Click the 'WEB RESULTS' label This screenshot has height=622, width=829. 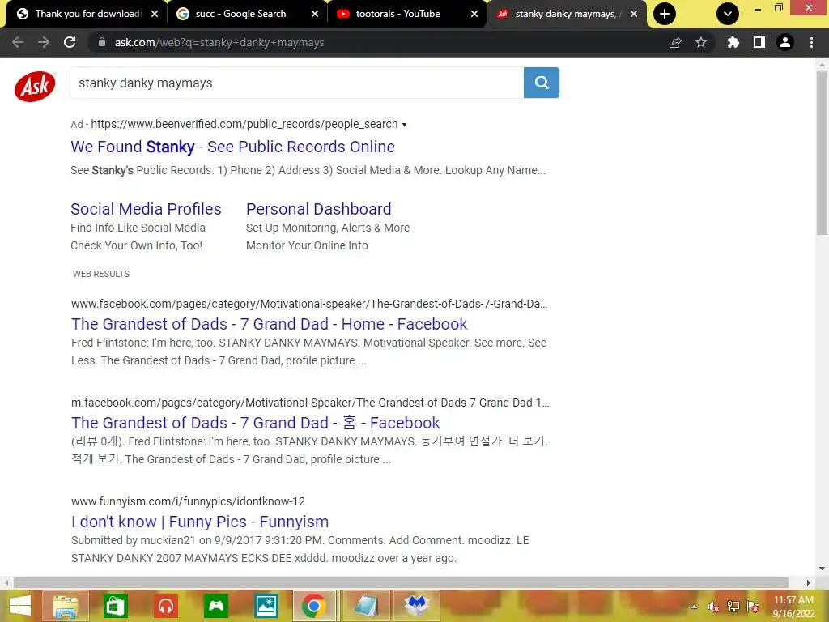[101, 274]
